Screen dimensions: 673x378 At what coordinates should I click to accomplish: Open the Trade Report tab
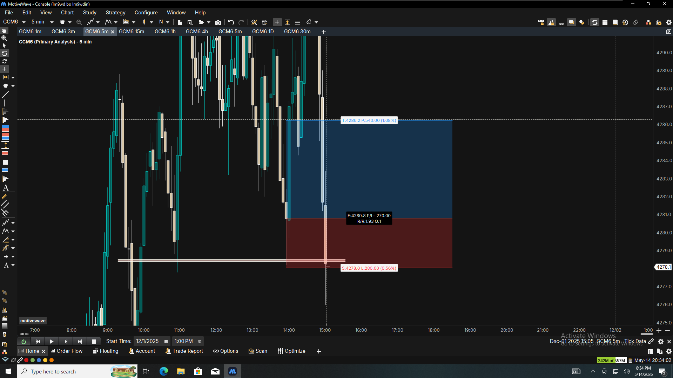pos(184,351)
